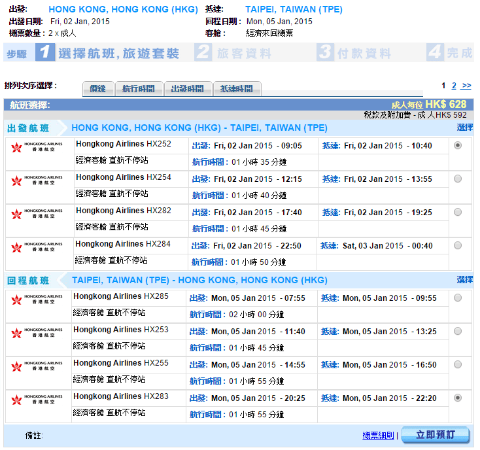Select outbound flight HX254 radio button
The width and height of the screenshot is (480, 450).
457,179
